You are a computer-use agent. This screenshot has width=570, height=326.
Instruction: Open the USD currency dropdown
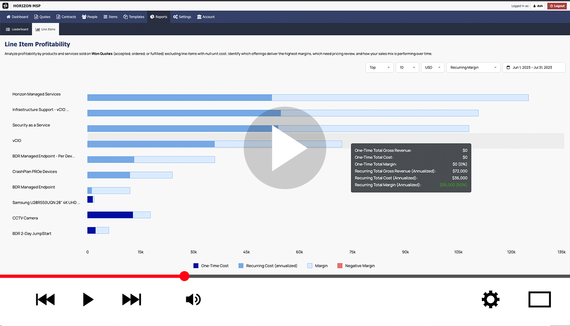[433, 67]
